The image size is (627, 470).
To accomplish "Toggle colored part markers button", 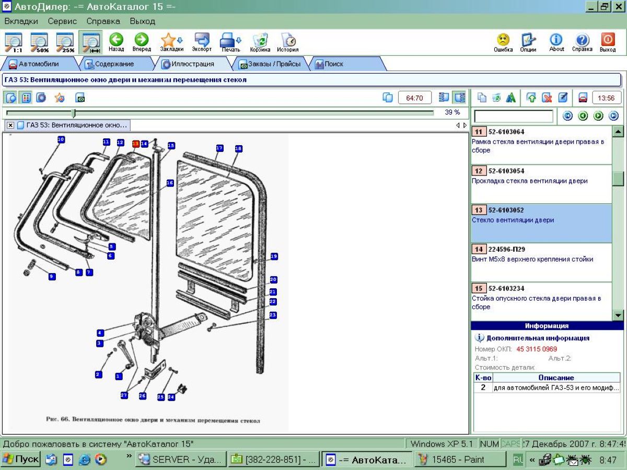I will 26,98.
